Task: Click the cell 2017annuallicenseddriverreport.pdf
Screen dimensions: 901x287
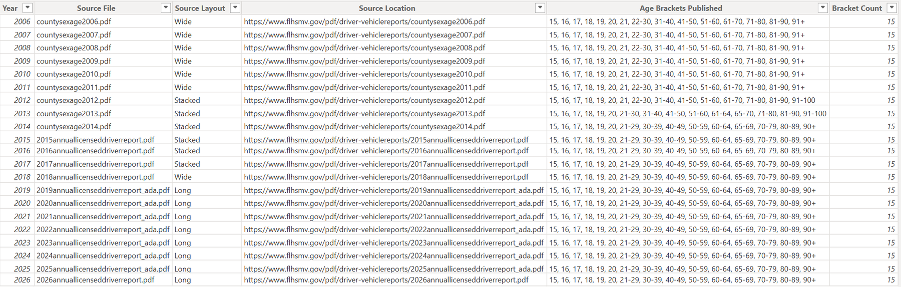Action: [x=95, y=164]
